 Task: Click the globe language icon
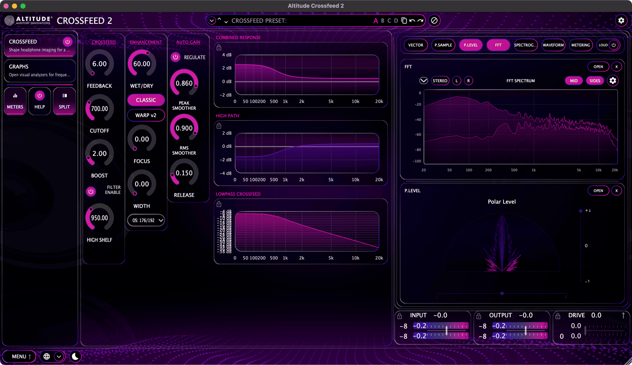click(x=47, y=356)
